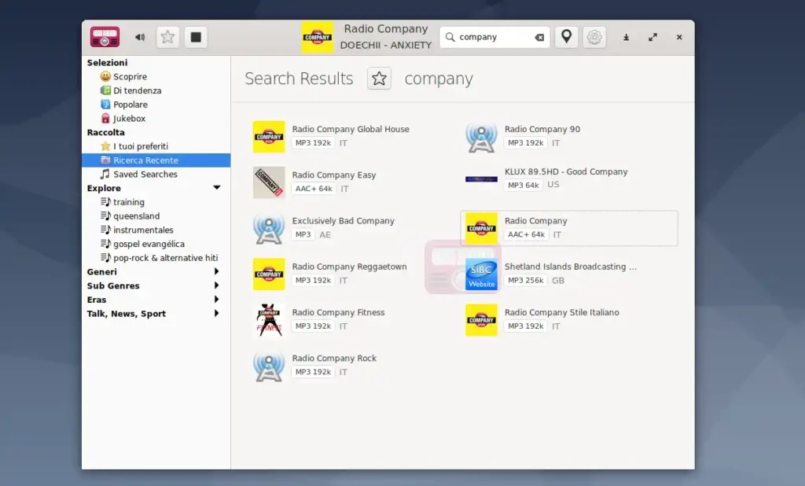Expand the Sub Genres category
This screenshot has height=486, width=805.
[217, 285]
